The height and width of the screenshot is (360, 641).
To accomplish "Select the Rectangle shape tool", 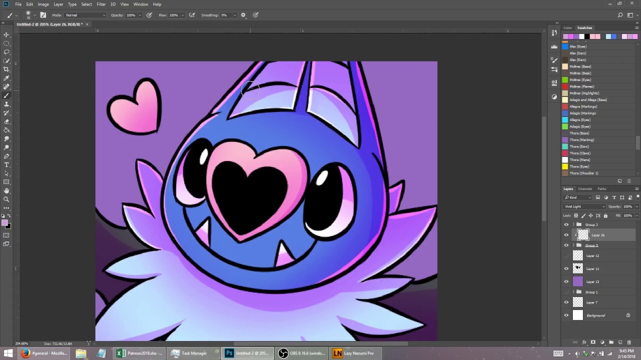I will pos(7,182).
